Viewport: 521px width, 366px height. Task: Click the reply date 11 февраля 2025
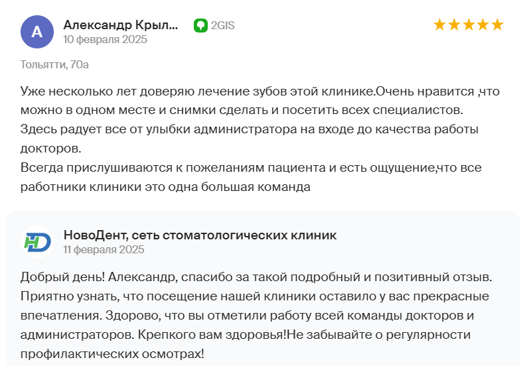[x=104, y=249]
